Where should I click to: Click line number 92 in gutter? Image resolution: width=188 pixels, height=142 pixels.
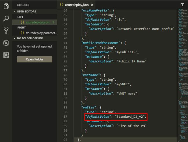coord(65,140)
